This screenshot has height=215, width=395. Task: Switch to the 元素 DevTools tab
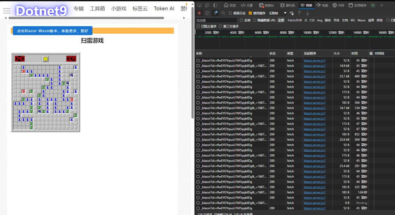click(x=247, y=5)
